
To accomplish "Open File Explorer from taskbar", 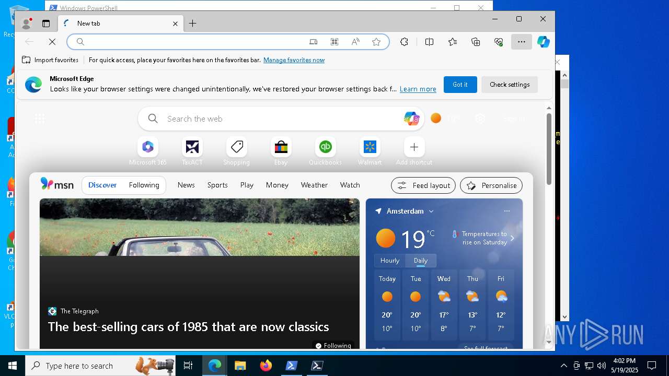I will tap(240, 366).
